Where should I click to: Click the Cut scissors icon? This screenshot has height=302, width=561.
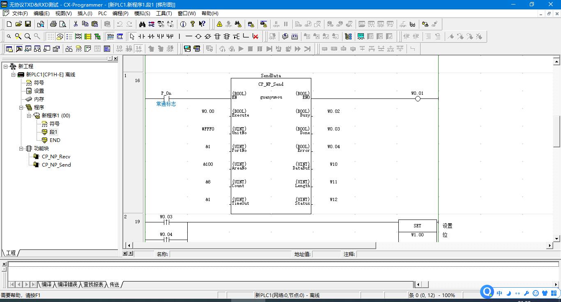point(76,24)
